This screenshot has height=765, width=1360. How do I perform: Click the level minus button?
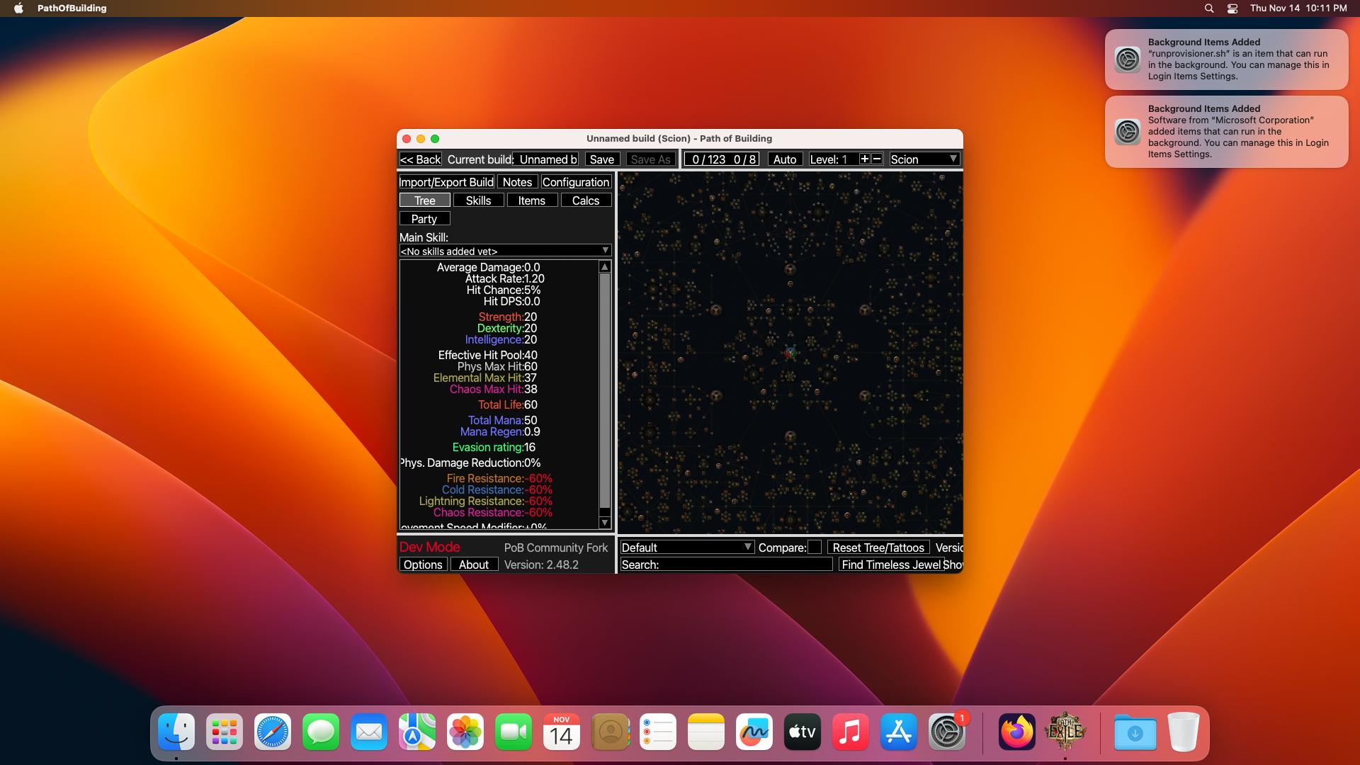tap(877, 159)
